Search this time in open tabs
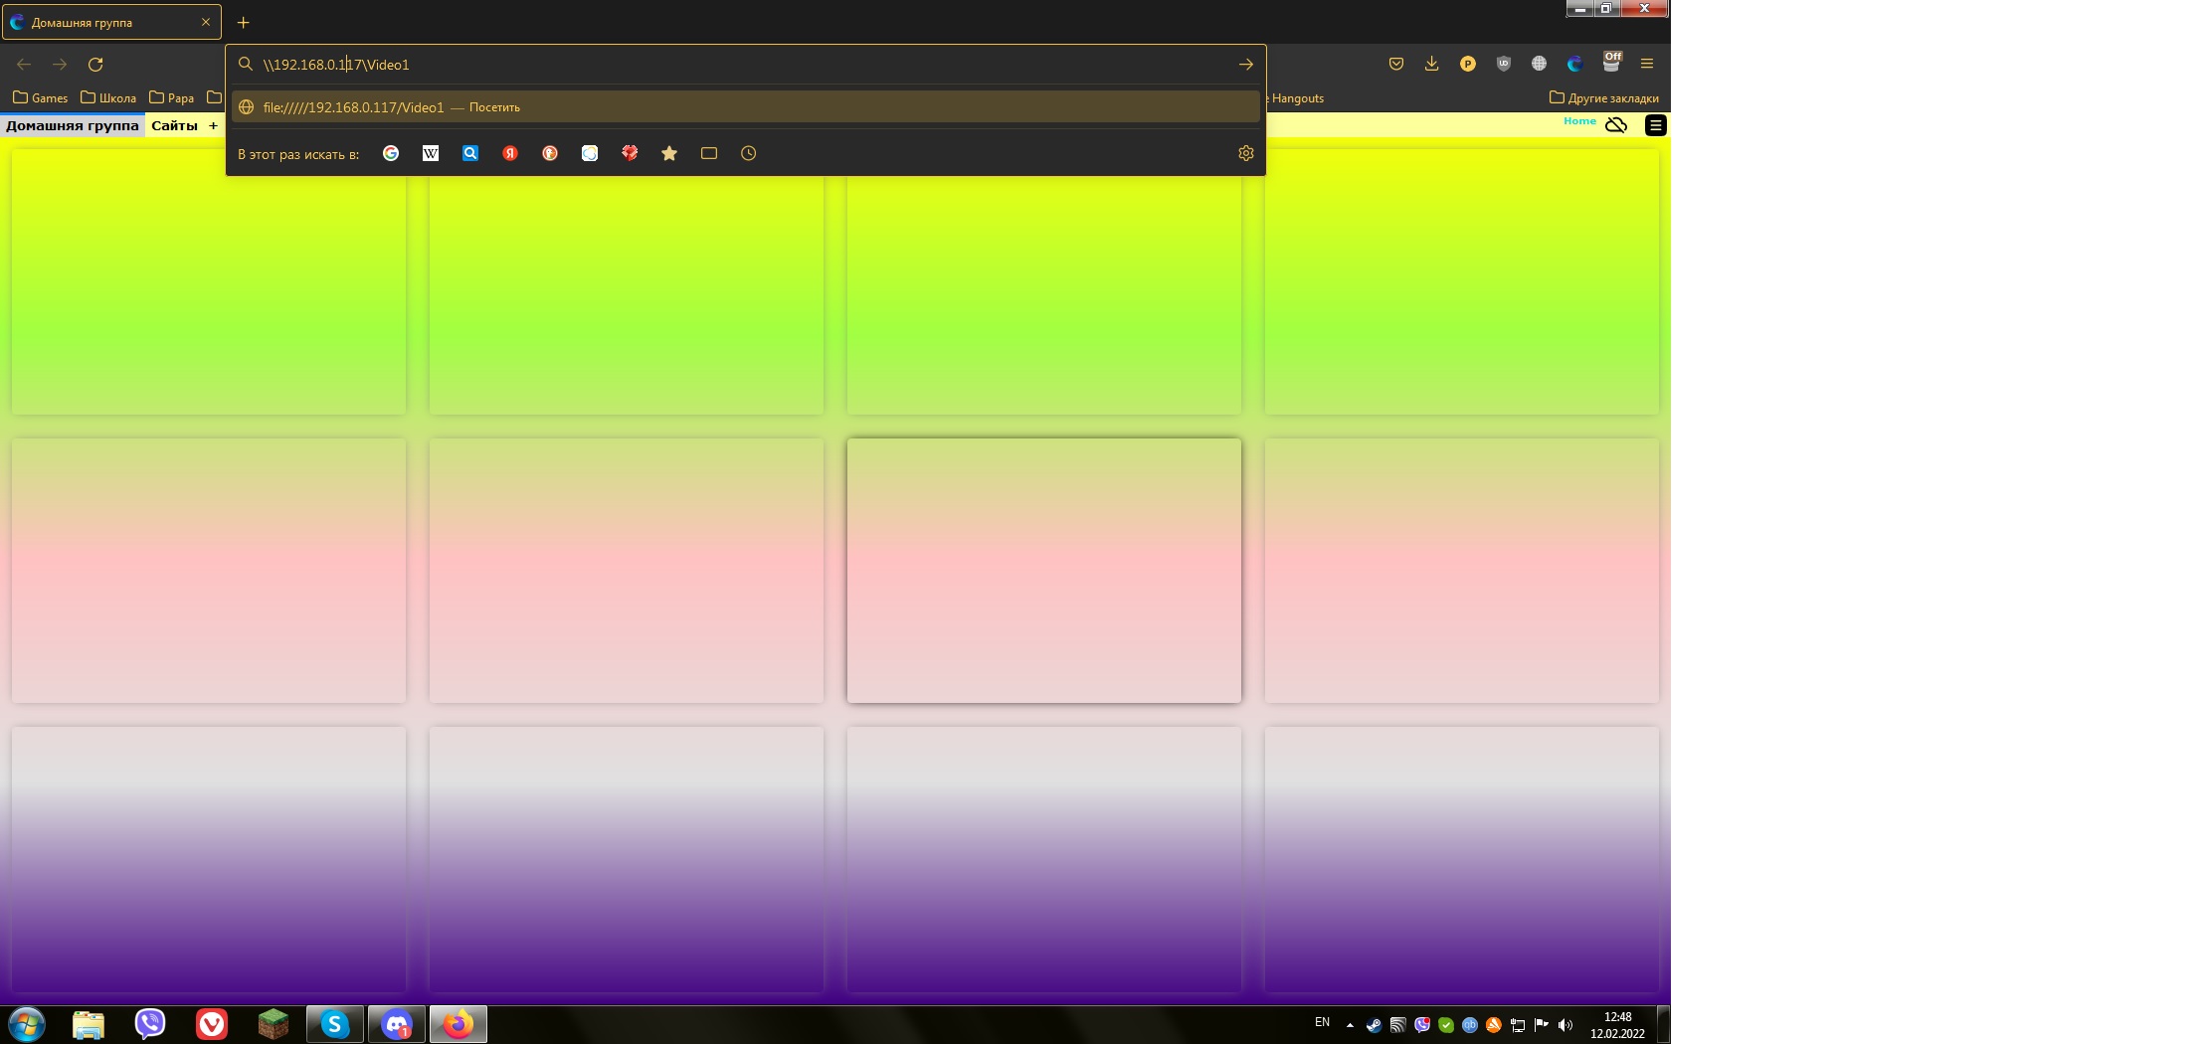The height and width of the screenshot is (1044, 2208). [x=709, y=153]
